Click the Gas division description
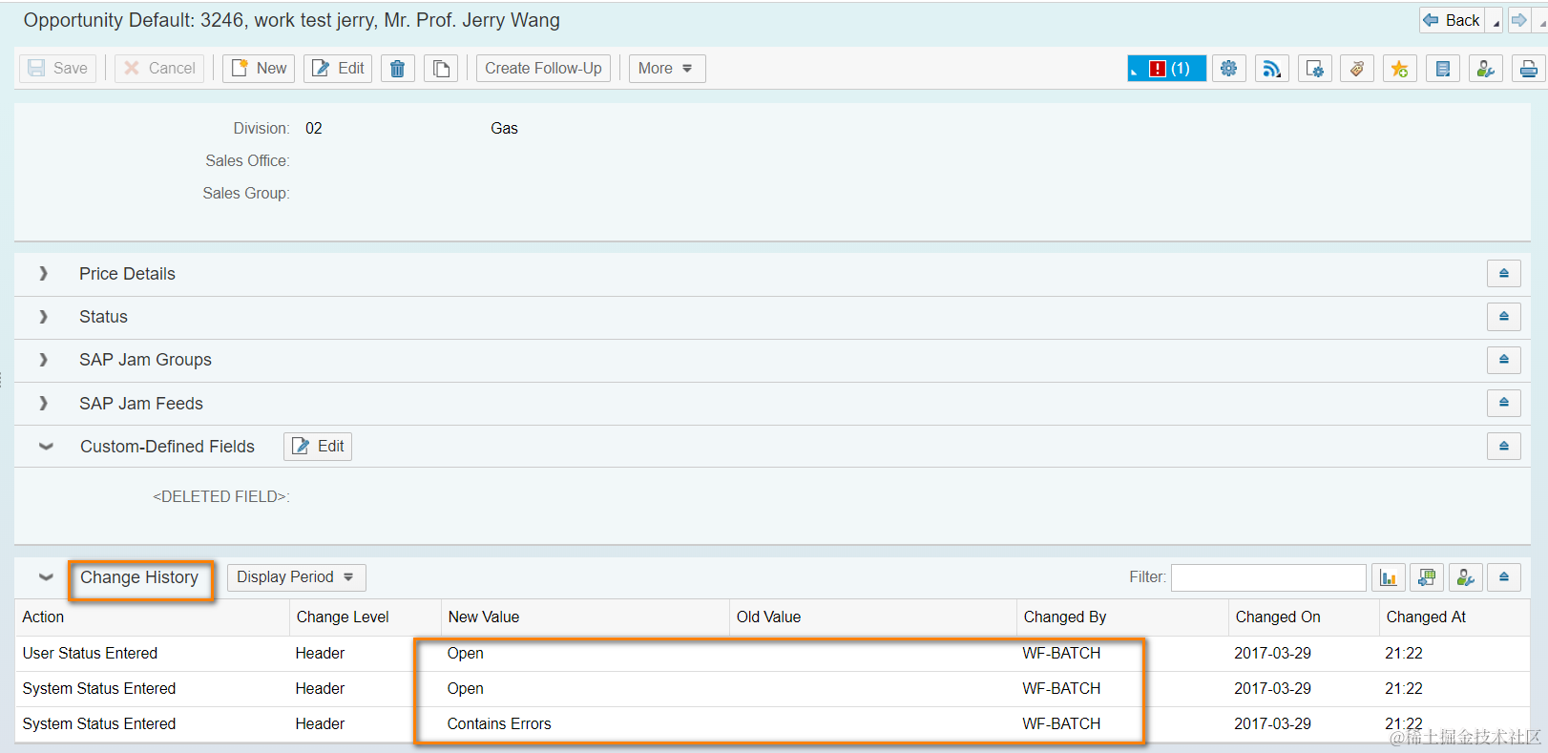Viewport: 1548px width, 753px height. tap(504, 129)
